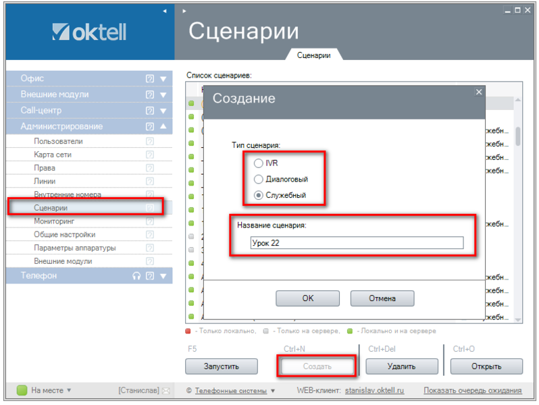Close the Создание dialog with X

[x=479, y=92]
